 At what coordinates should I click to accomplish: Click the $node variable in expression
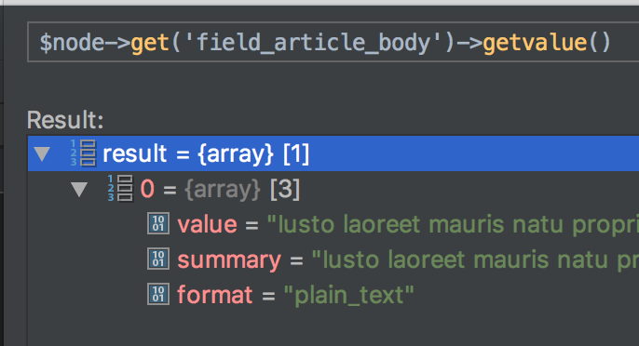pyautogui.click(x=72, y=43)
